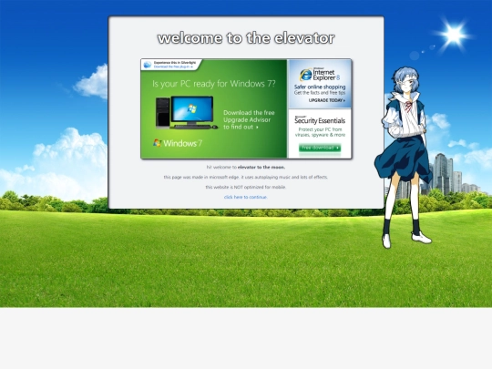Click the Silverlight plug-in banner icon
Viewport: 492px width, 369px height.
pos(148,65)
